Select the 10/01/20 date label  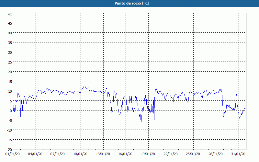click(80, 154)
